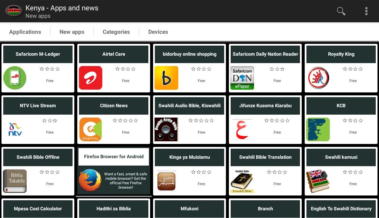Open the Mfukoni app card

pyautogui.click(x=189, y=209)
